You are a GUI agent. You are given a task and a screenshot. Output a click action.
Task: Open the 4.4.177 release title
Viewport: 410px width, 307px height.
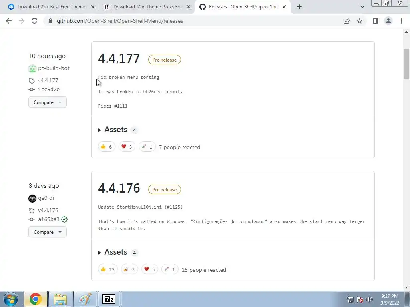(119, 58)
